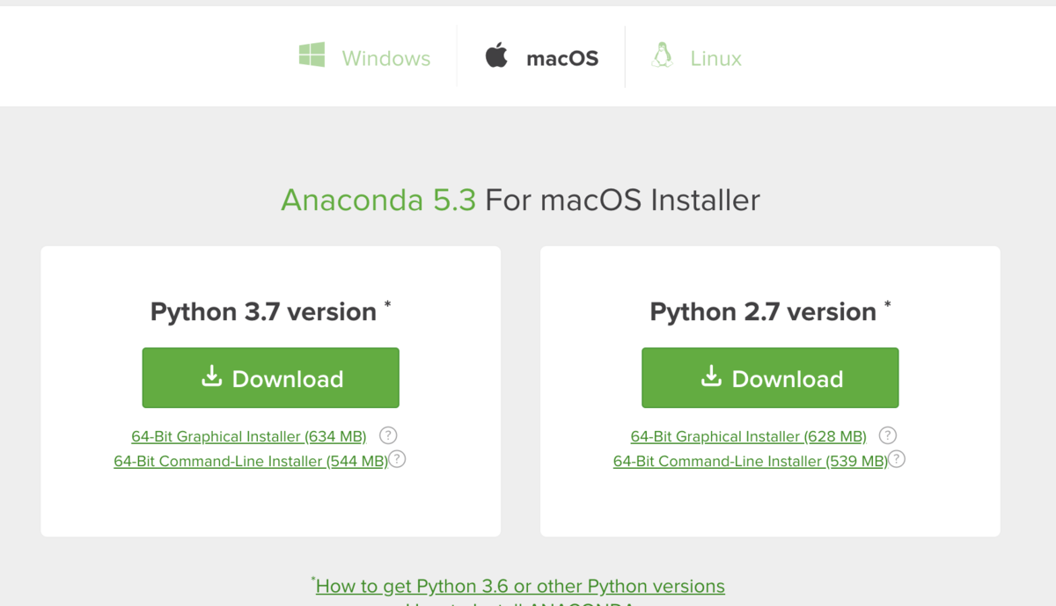Click the download arrow icon in the Python 3.7 button
Viewport: 1056px width, 606px height.
(211, 376)
